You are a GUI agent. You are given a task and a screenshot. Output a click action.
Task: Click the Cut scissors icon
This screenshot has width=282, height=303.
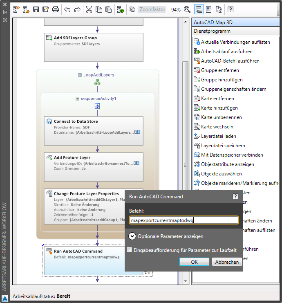(89, 9)
